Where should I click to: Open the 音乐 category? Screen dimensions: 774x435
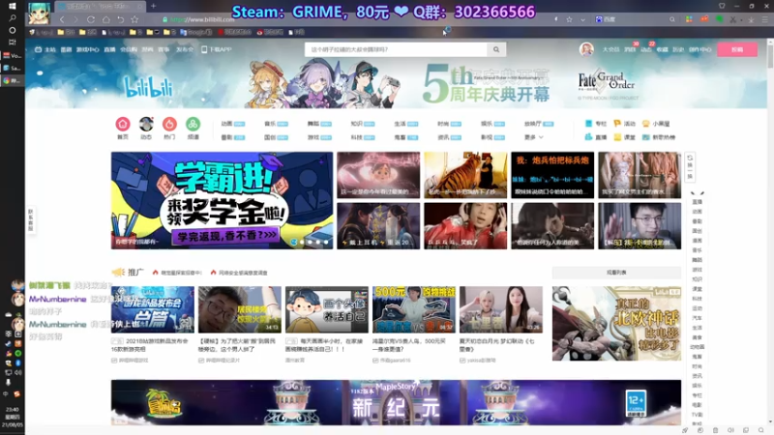click(x=276, y=124)
